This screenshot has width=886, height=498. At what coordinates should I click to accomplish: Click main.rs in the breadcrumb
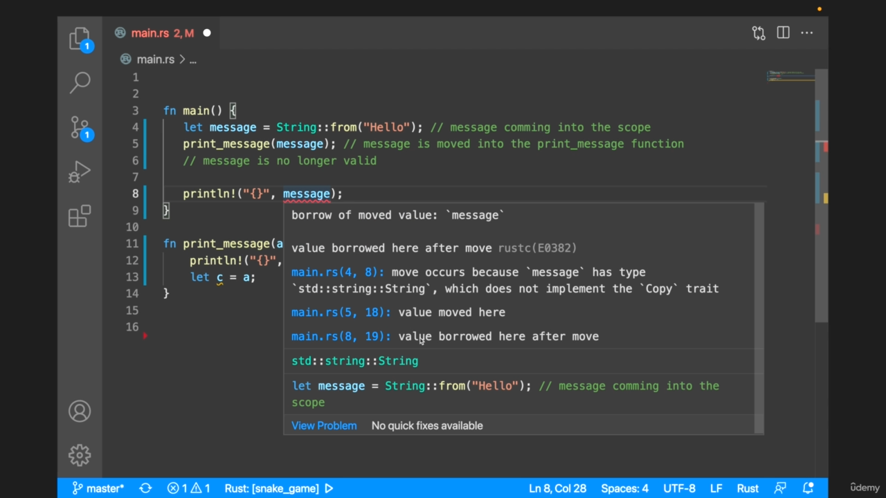coord(155,59)
